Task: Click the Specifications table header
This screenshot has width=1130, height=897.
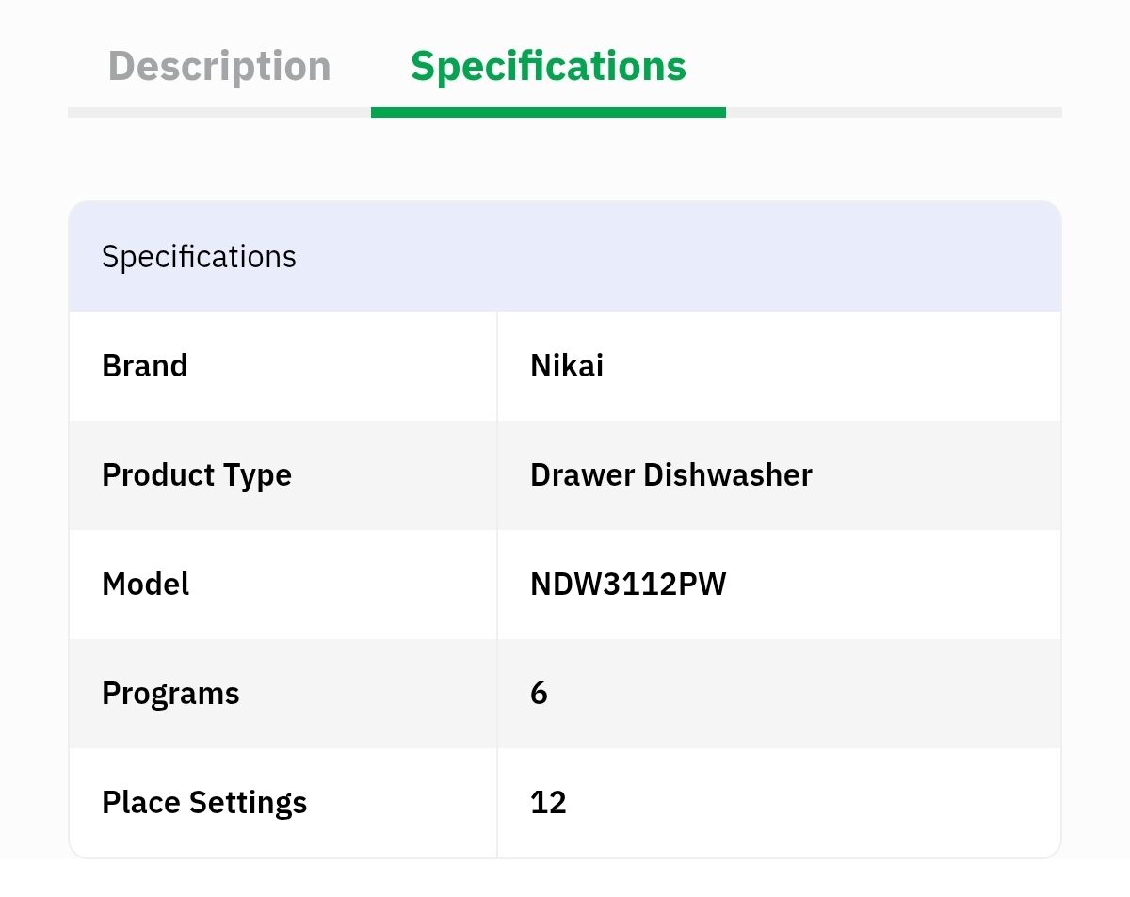Action: click(x=565, y=256)
